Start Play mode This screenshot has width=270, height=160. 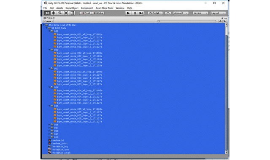128,13
